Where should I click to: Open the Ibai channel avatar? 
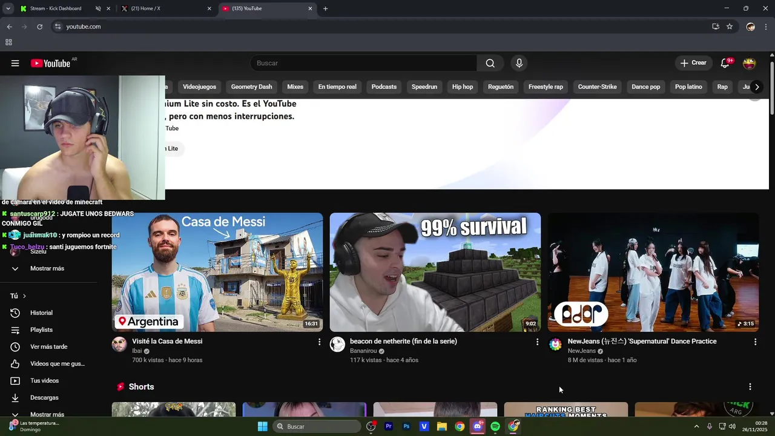click(119, 345)
